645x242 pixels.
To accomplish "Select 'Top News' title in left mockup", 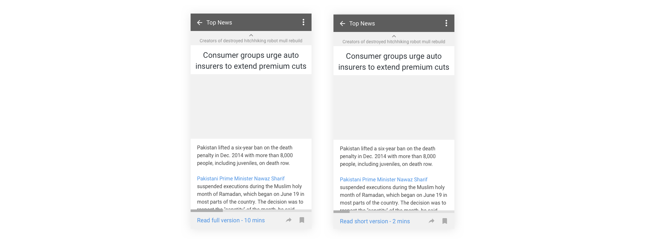I will point(219,23).
